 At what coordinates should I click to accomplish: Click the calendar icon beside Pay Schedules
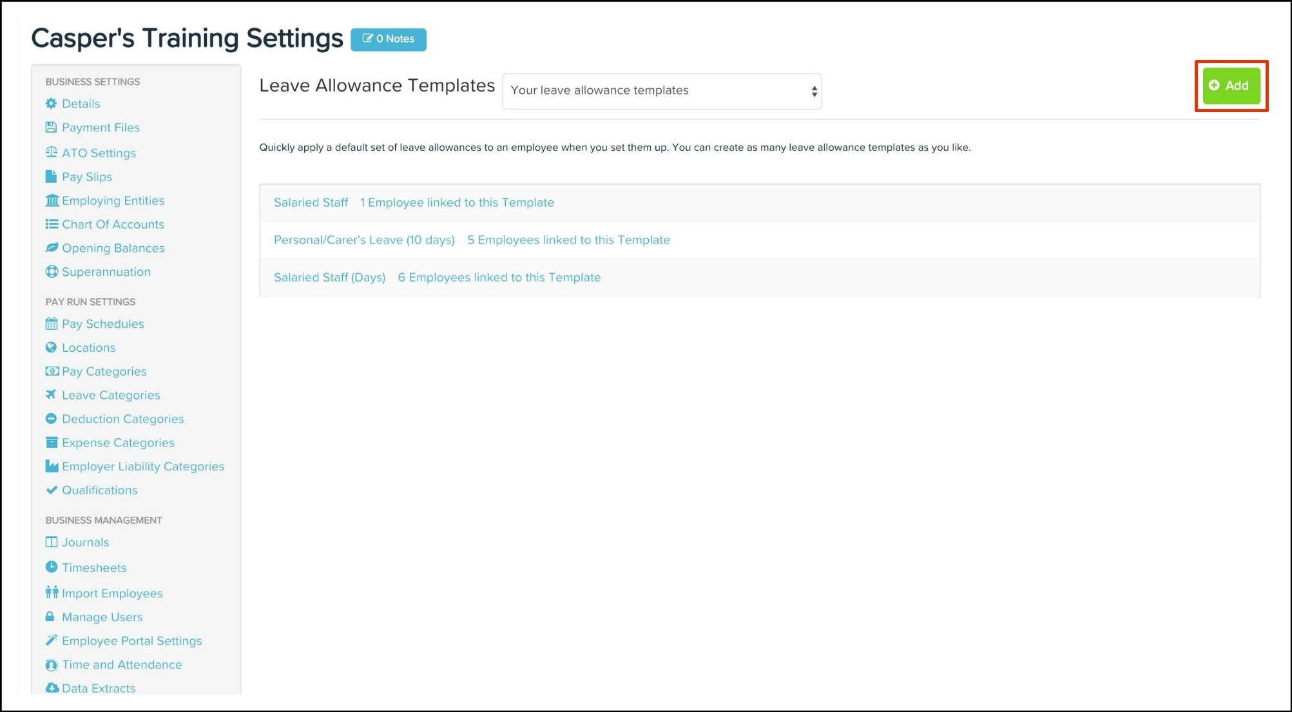pyautogui.click(x=52, y=323)
